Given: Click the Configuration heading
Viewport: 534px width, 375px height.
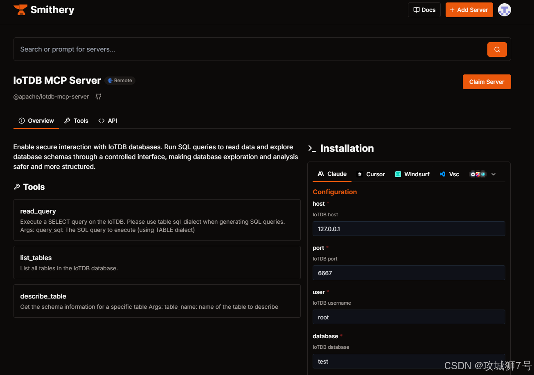Looking at the screenshot, I should click(335, 192).
